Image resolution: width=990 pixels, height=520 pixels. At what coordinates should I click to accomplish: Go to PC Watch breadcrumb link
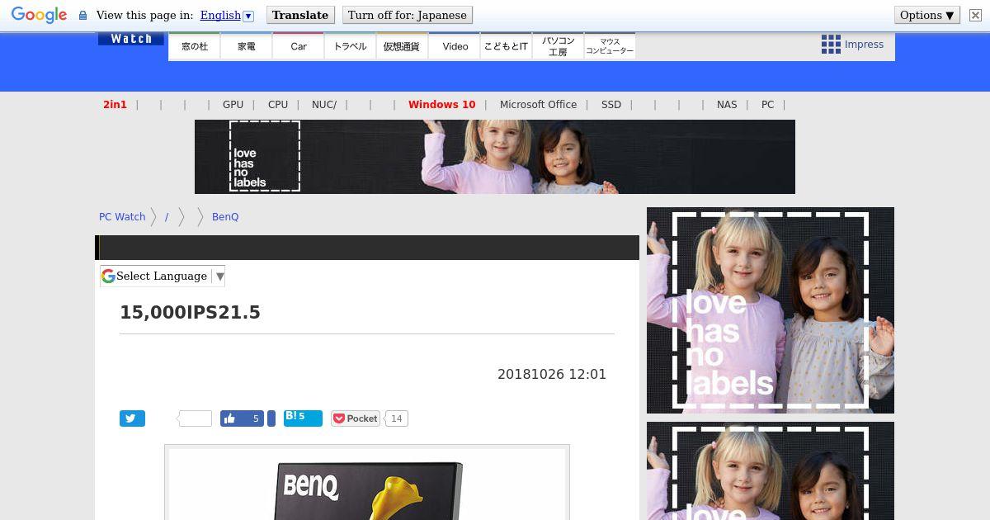(122, 217)
